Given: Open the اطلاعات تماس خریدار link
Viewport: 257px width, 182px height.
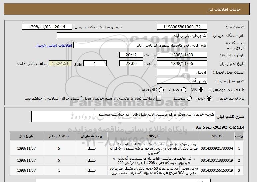Looking at the screenshot, I should pyautogui.click(x=54, y=45).
